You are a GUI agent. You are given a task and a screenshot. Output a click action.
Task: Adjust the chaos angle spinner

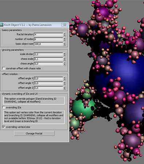(x=65, y=64)
